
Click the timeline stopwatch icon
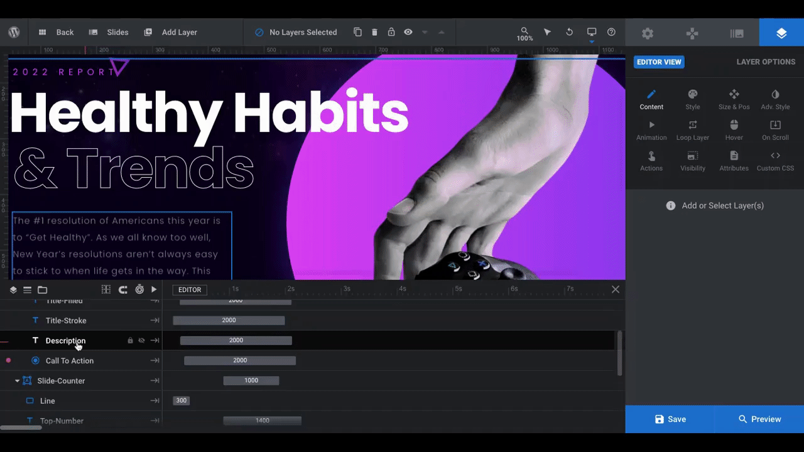coord(139,289)
